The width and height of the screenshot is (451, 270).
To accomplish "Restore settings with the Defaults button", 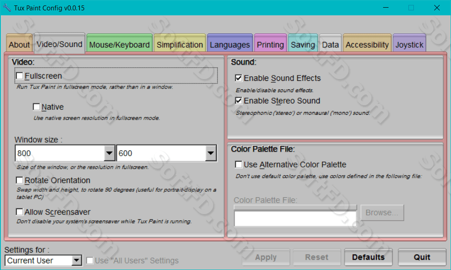I will tap(368, 257).
